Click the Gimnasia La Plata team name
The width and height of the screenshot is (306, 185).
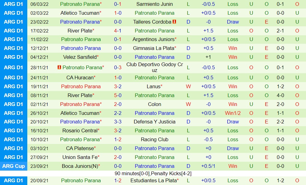[154, 48]
